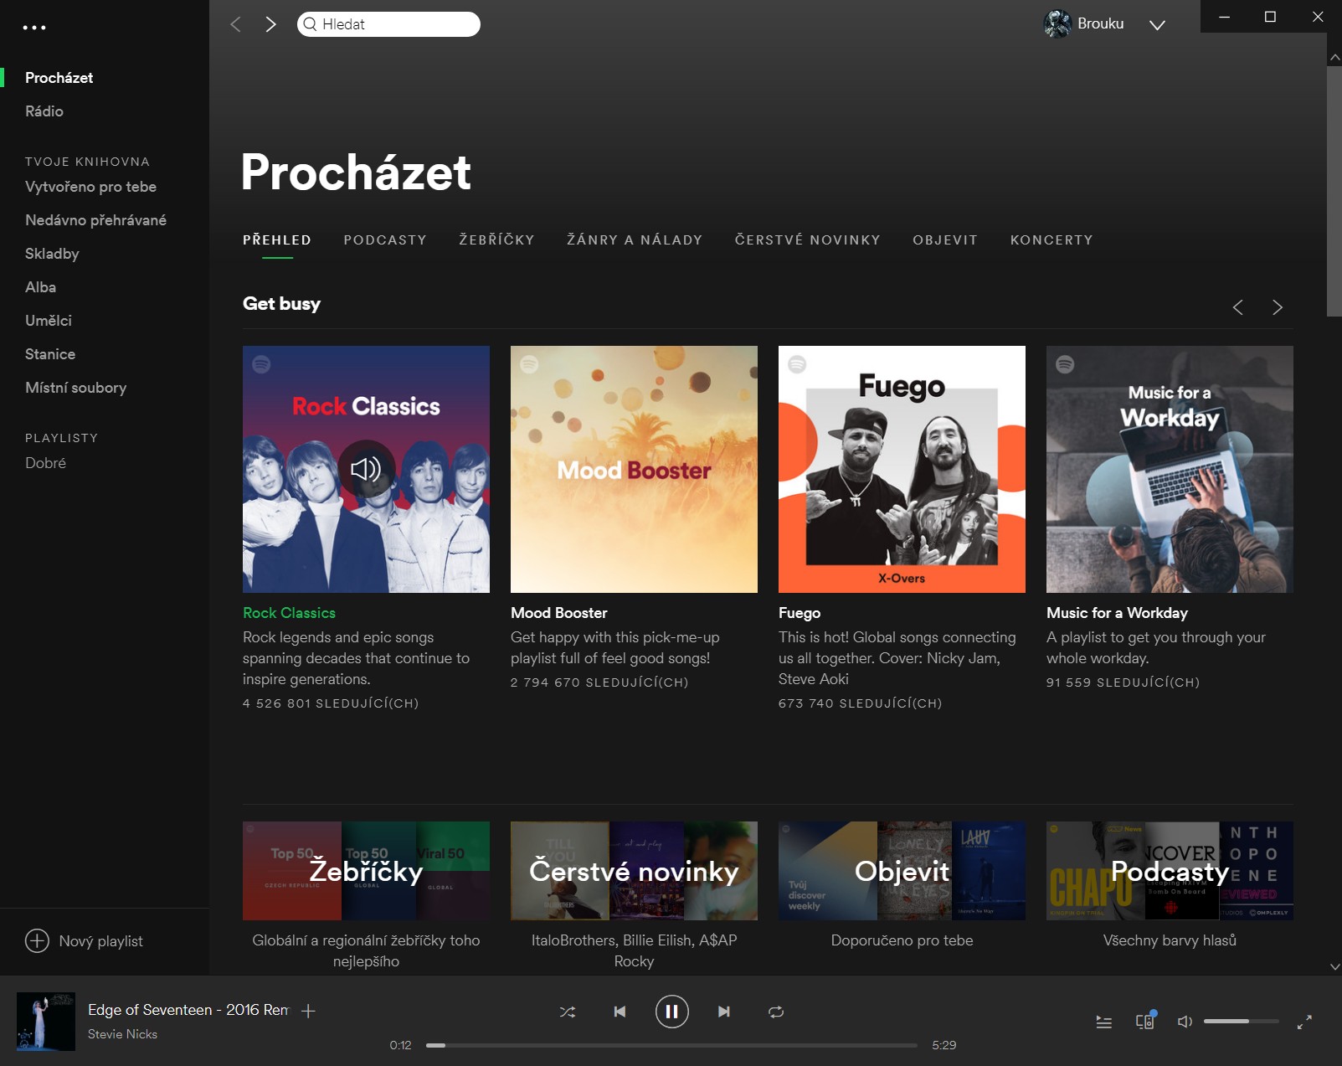Enter full screen mode icon

1304,1022
